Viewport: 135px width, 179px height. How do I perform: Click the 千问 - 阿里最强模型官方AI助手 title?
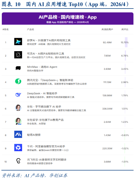pyautogui.click(x=46, y=146)
